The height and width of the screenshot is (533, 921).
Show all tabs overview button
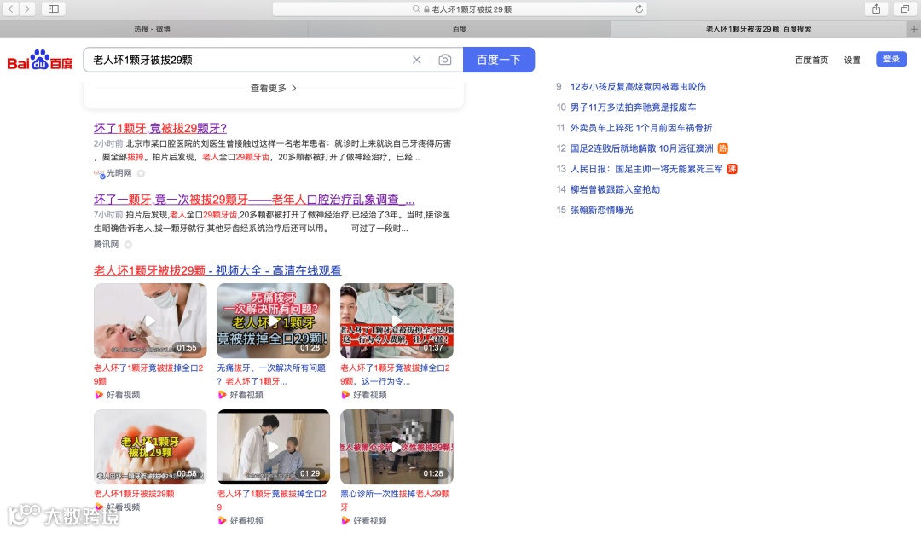point(905,9)
